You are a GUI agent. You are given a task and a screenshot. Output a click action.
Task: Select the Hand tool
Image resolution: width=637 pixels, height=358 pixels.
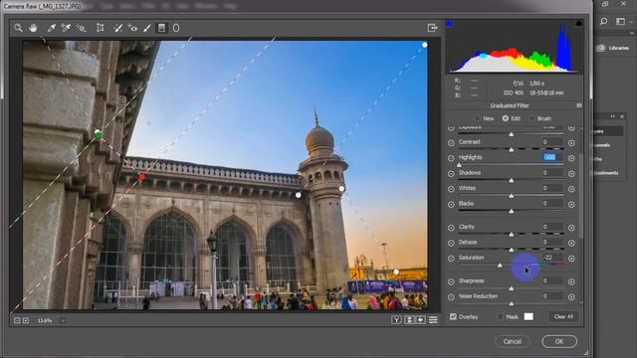click(x=33, y=28)
